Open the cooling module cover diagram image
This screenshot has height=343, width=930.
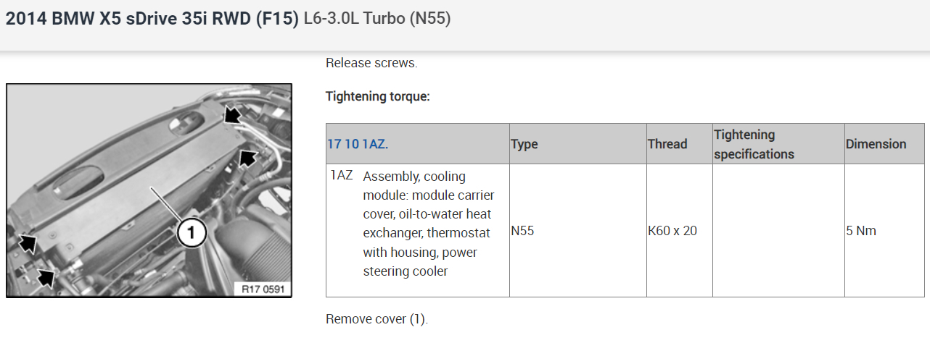click(149, 190)
